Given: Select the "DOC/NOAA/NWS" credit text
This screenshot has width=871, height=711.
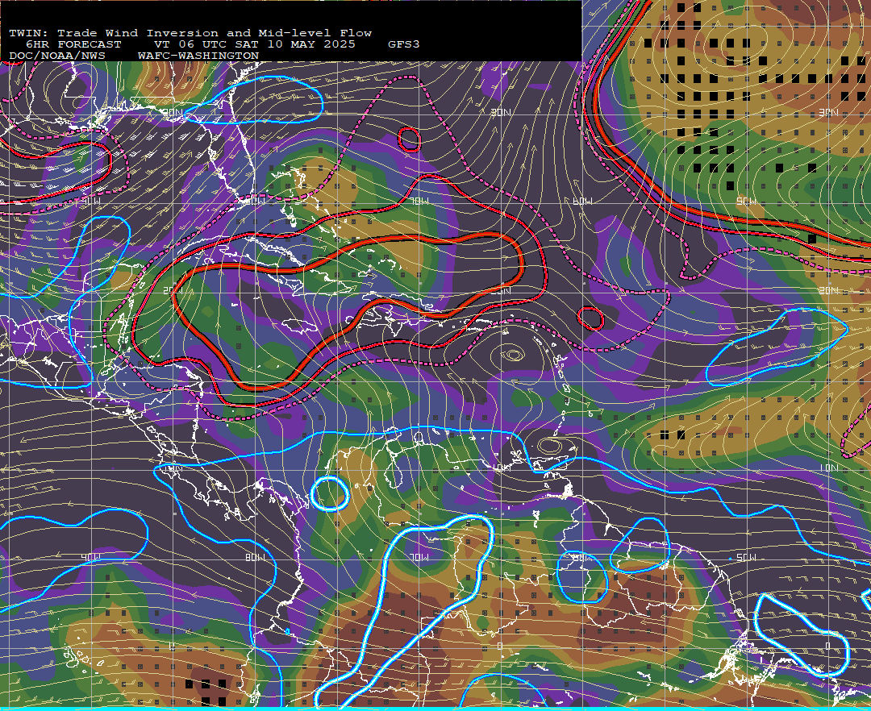Looking at the screenshot, I should pos(57,56).
